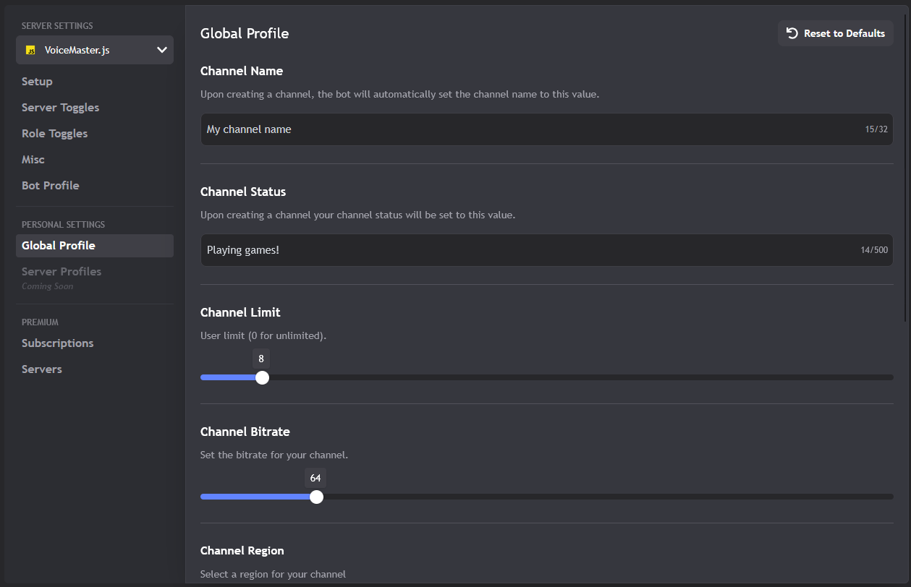Go to the Bot Profile page
The height and width of the screenshot is (587, 911).
point(50,185)
